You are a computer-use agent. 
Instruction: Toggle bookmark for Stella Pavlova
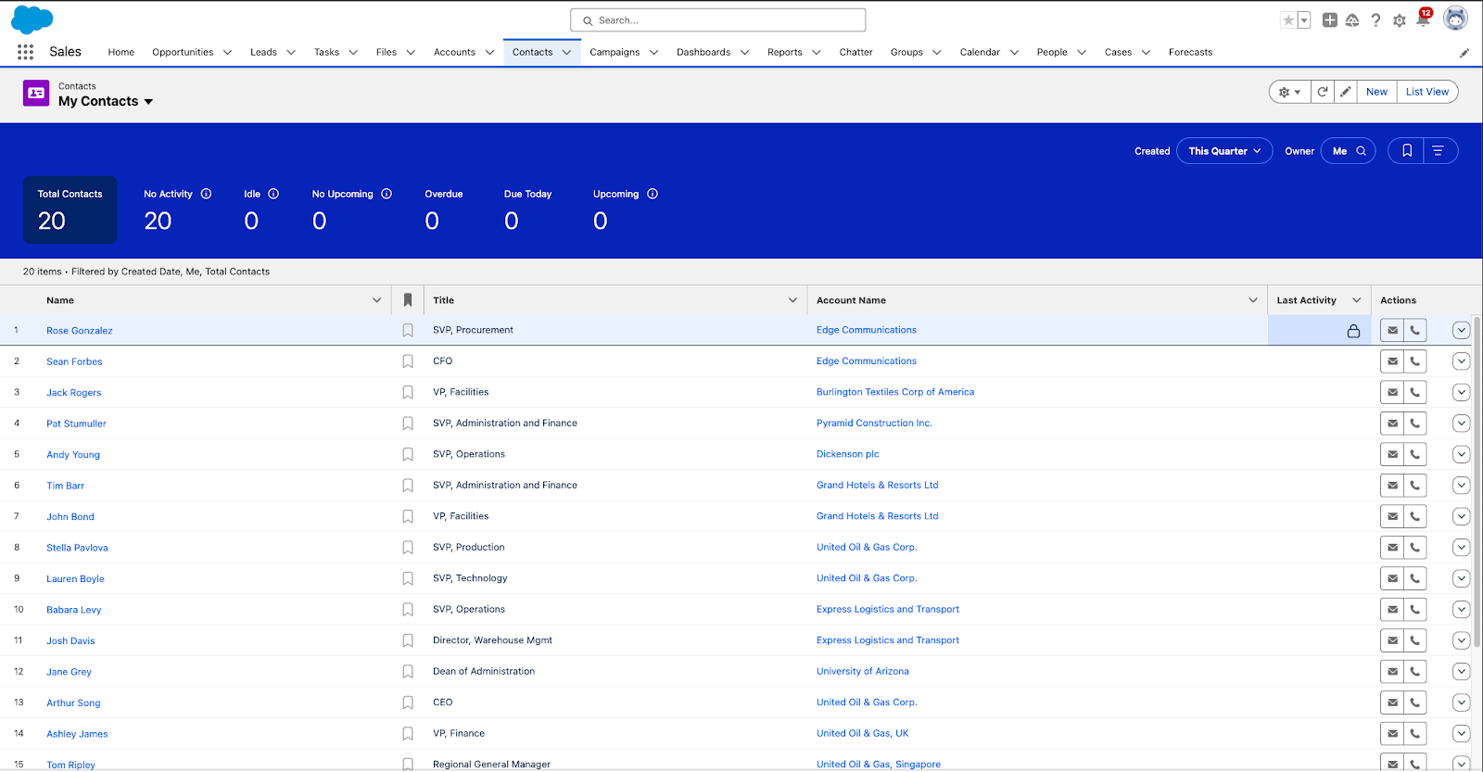tap(408, 548)
